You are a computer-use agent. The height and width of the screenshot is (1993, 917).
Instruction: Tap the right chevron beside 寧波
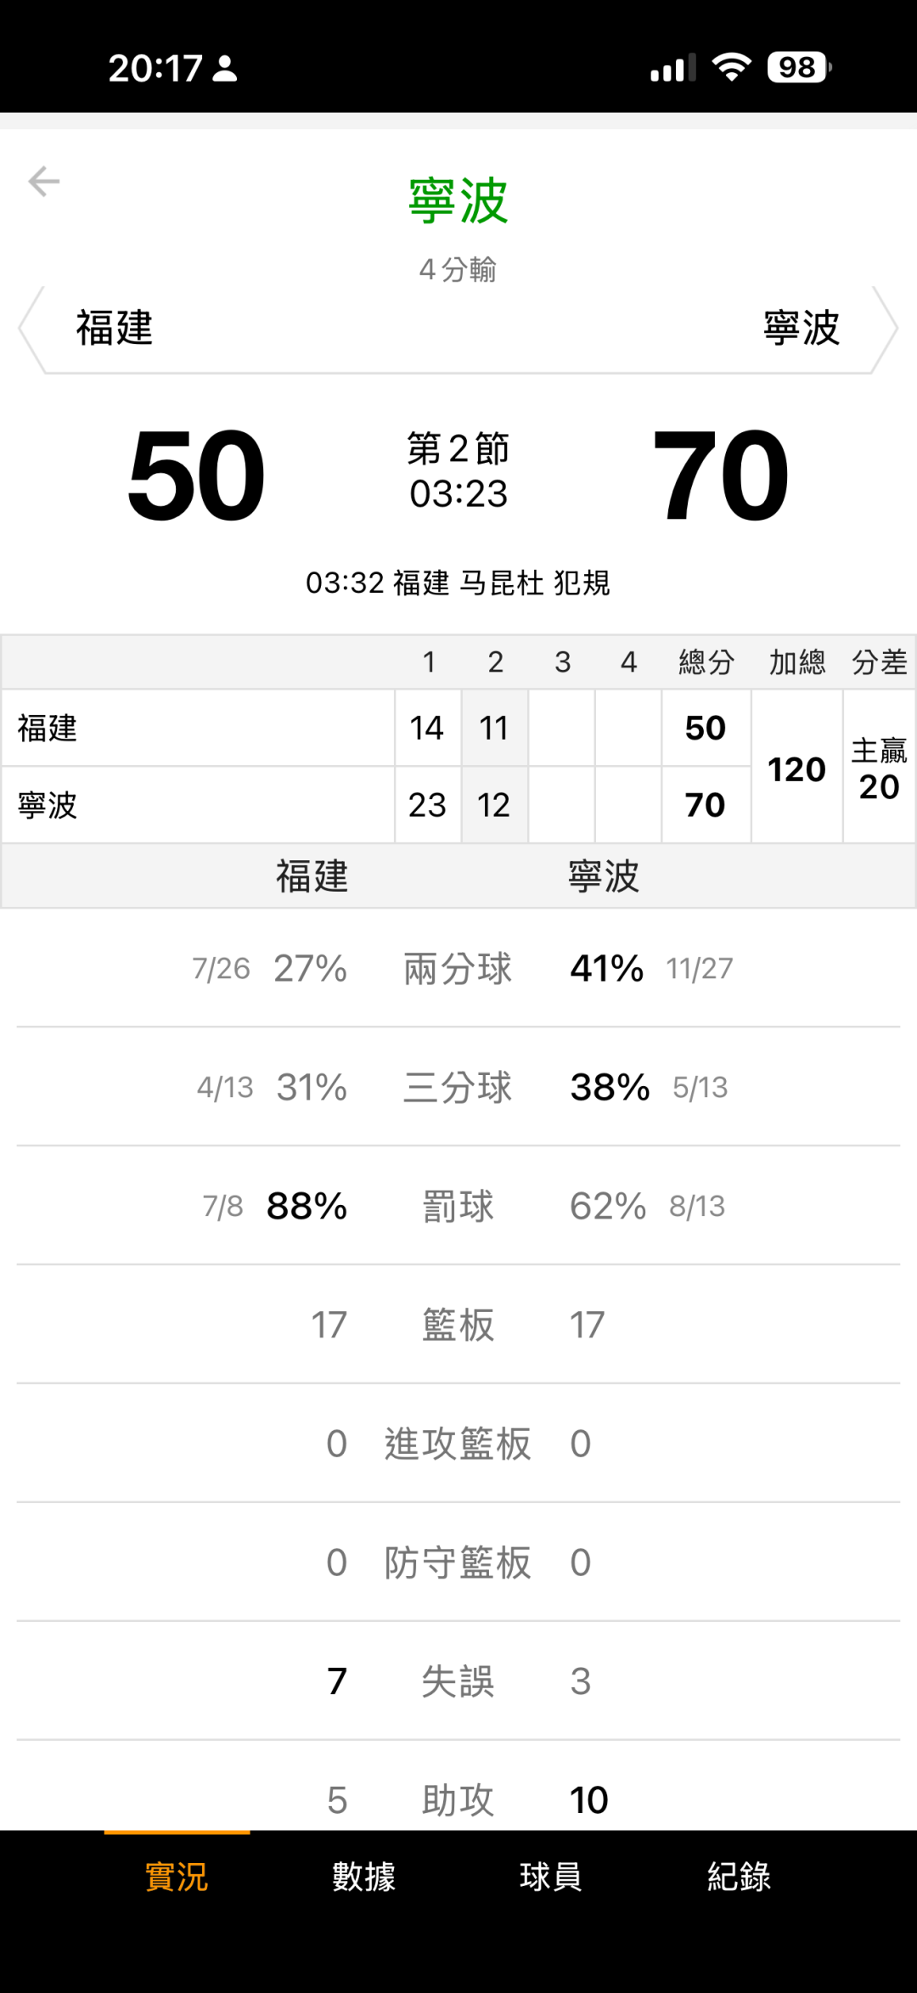pyautogui.click(x=886, y=329)
